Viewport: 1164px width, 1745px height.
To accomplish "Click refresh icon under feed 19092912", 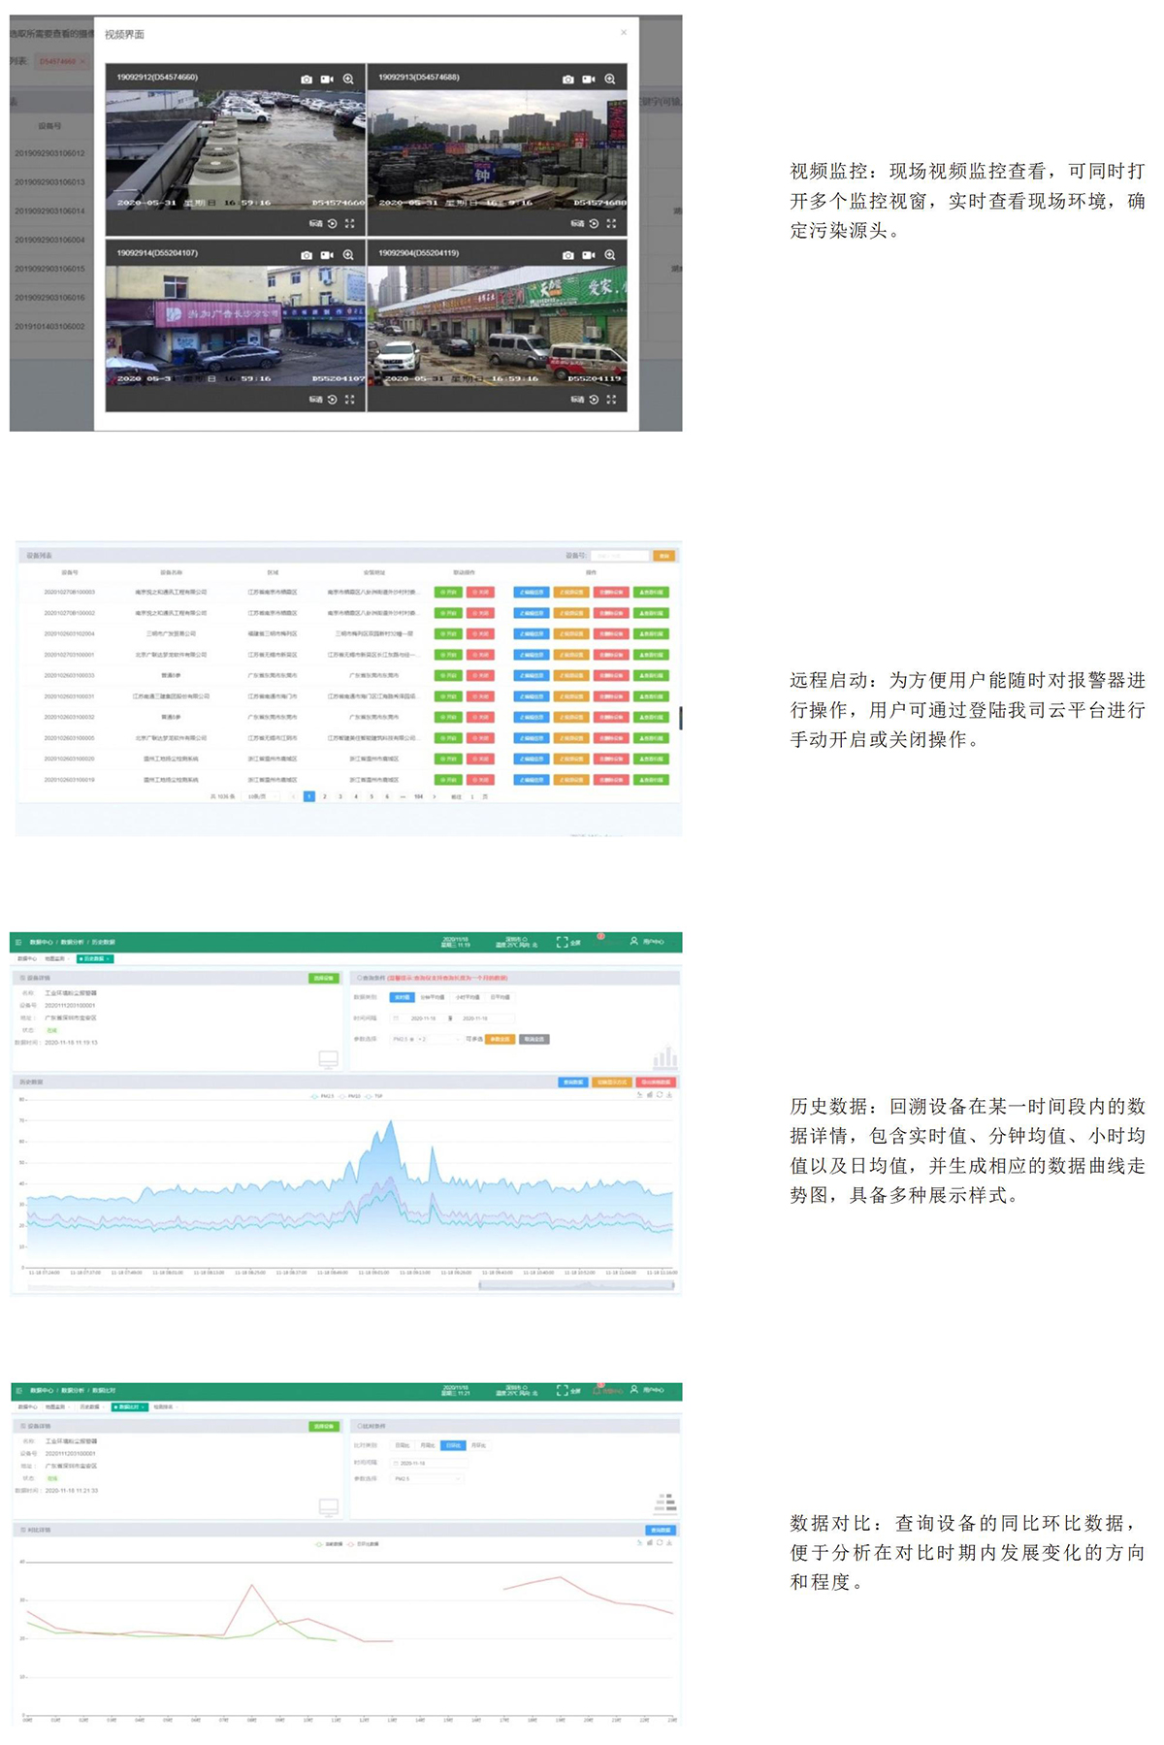I will pyautogui.click(x=333, y=224).
